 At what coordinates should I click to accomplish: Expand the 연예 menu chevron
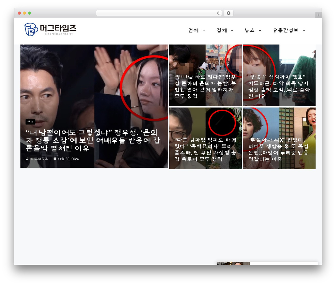pos(203,30)
